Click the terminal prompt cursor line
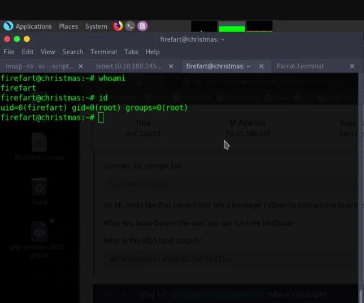364x303 pixels. click(52, 117)
